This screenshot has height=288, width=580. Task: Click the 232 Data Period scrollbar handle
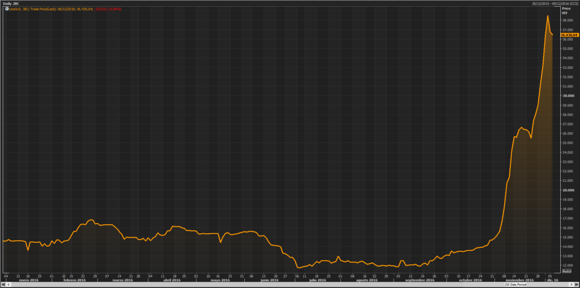point(515,285)
